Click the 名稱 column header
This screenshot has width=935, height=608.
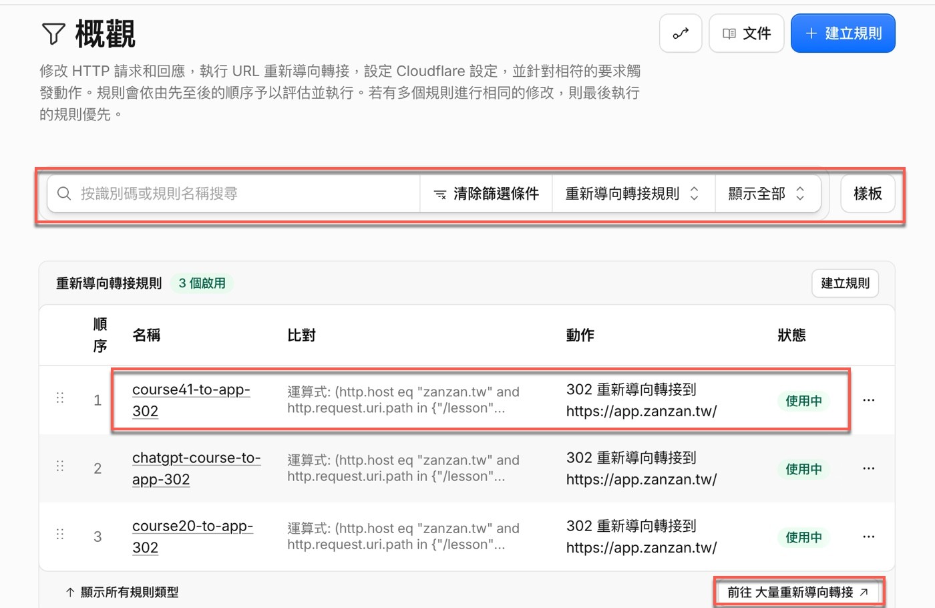pyautogui.click(x=146, y=335)
